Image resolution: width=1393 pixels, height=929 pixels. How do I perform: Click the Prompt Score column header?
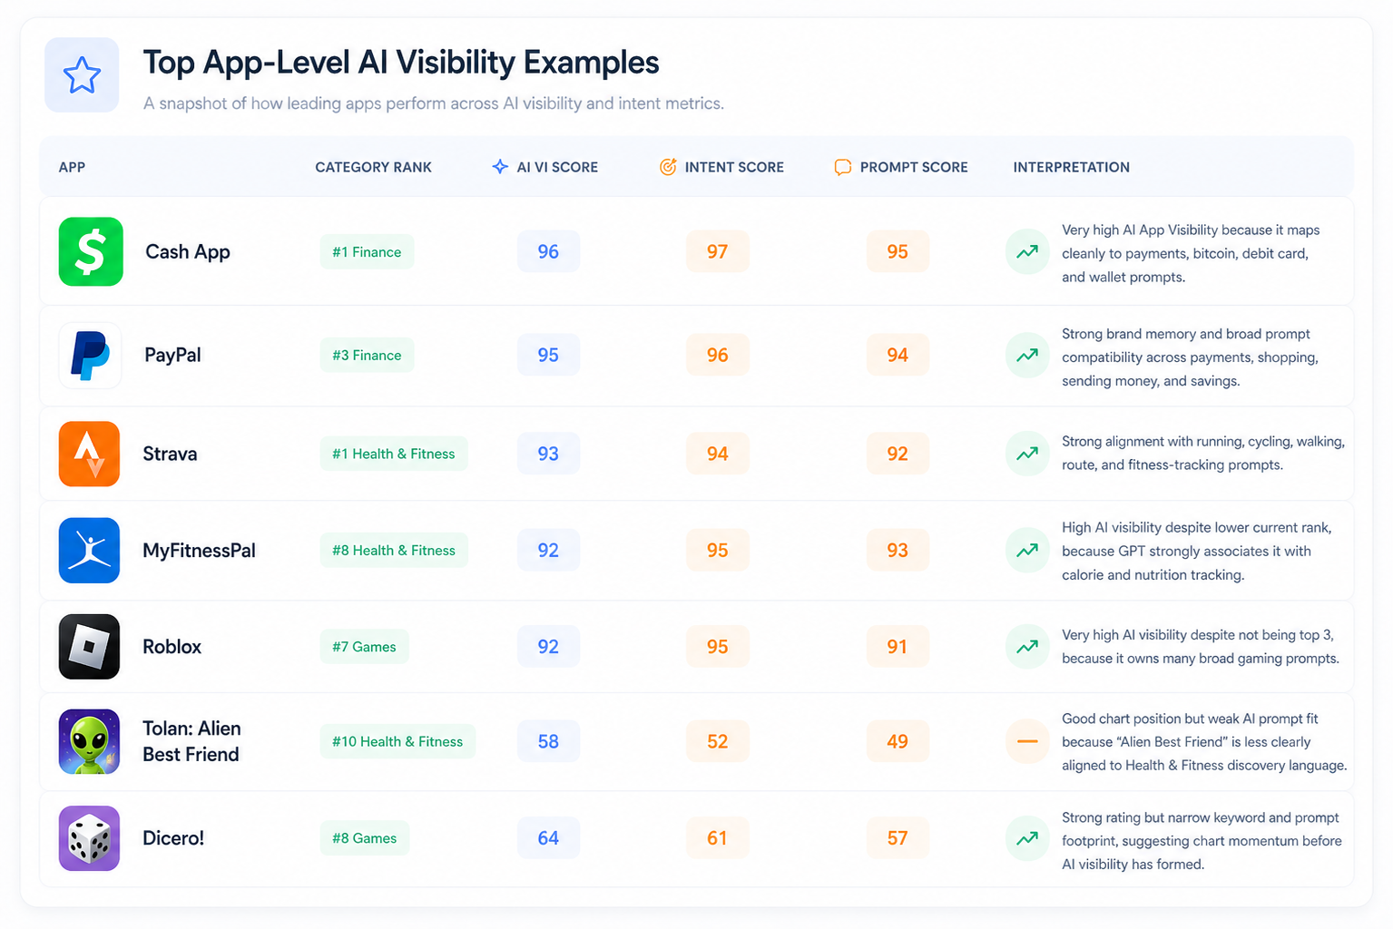point(901,167)
